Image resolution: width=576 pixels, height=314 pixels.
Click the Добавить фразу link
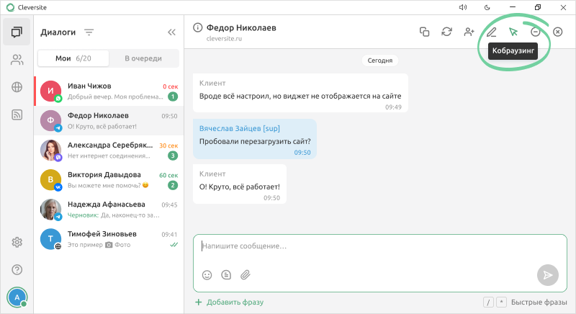point(230,302)
